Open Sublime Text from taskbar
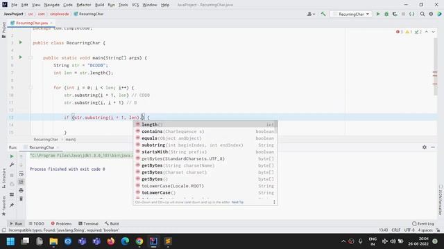 click(168, 241)
